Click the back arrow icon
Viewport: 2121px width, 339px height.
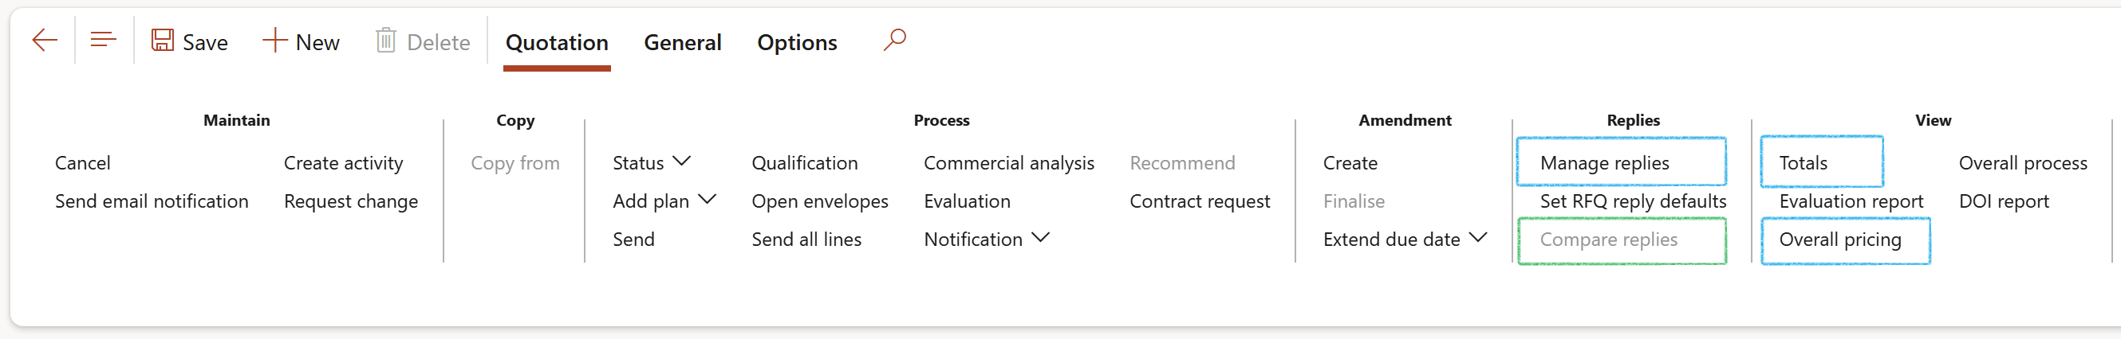point(45,41)
